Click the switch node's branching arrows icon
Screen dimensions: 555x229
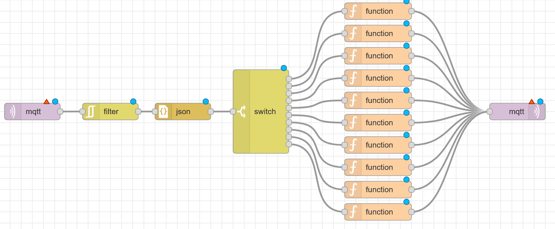click(x=242, y=112)
